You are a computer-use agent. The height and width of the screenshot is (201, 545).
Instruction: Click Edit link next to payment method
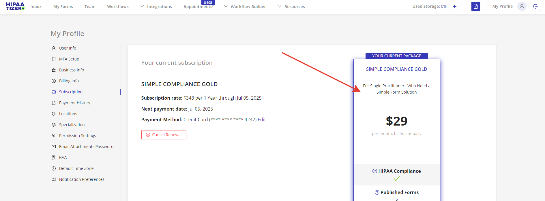click(x=262, y=120)
